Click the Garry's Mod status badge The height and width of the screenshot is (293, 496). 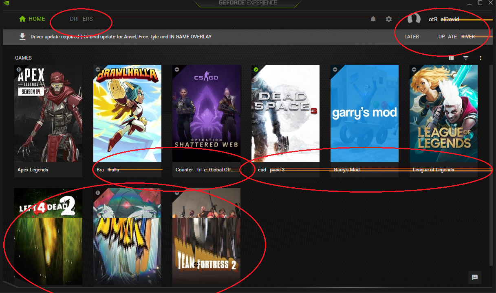(335, 69)
